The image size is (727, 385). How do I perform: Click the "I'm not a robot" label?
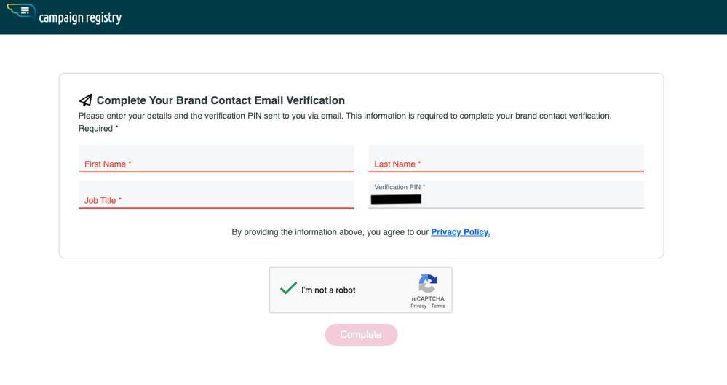tap(328, 290)
